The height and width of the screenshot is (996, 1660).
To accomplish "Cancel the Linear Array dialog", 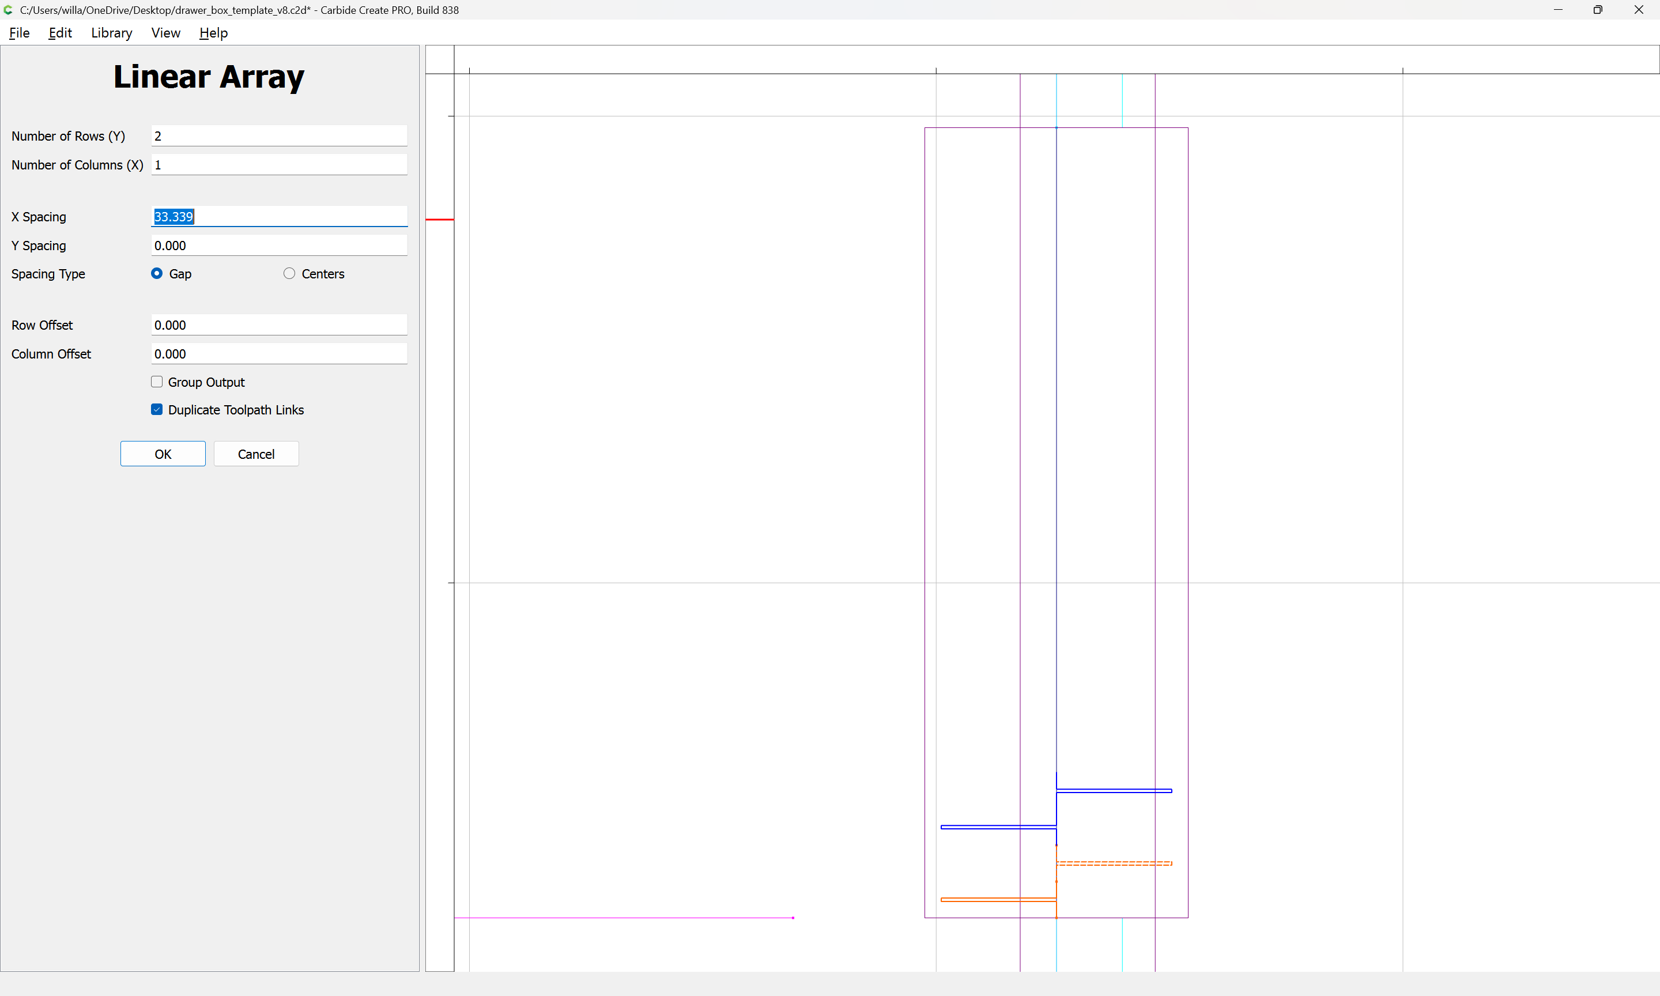I will click(256, 454).
